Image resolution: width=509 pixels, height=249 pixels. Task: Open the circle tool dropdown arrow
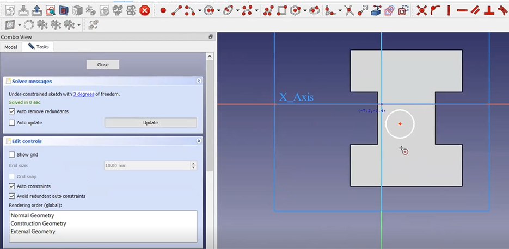218,11
